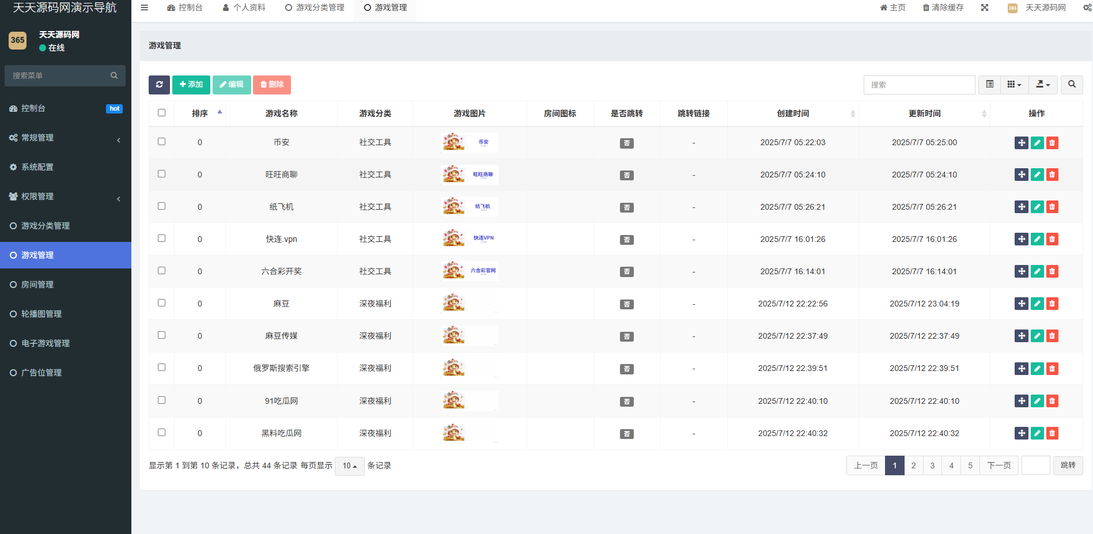
Task: Click the refresh table icon button
Action: coord(159,85)
